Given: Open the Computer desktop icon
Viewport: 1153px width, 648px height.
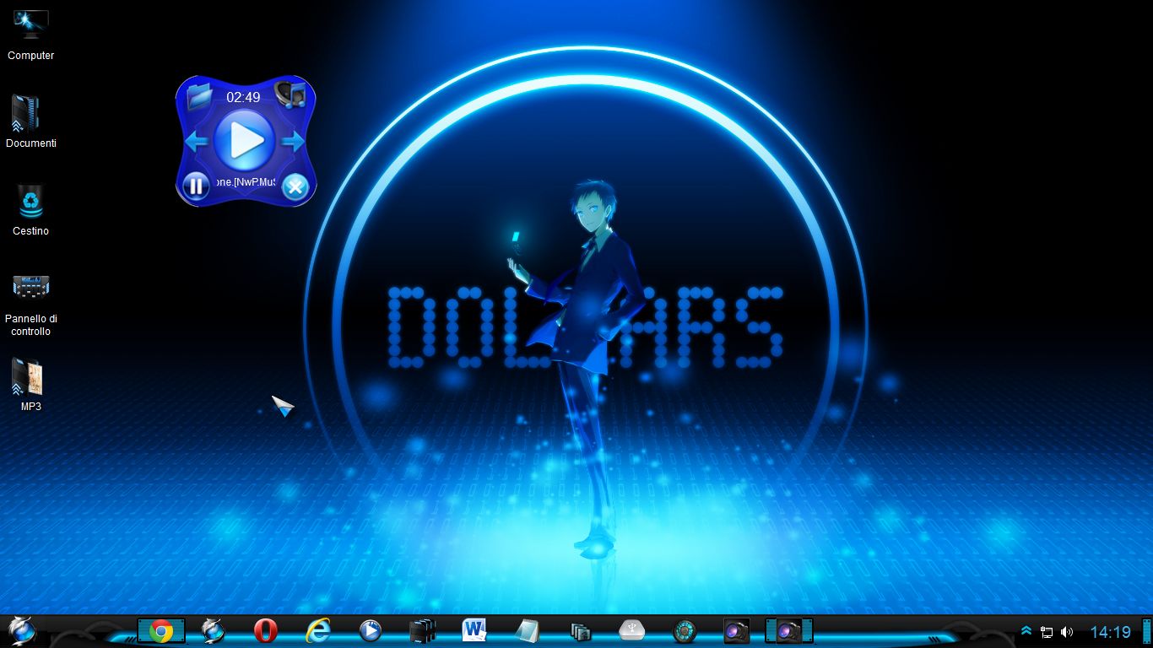Looking at the screenshot, I should pyautogui.click(x=30, y=34).
